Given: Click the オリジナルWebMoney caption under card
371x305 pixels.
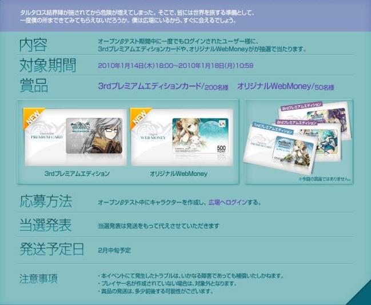Looking at the screenshot, I should tap(178, 174).
